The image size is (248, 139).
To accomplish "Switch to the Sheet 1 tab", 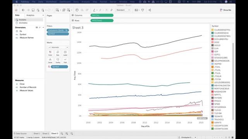I will (37, 134).
